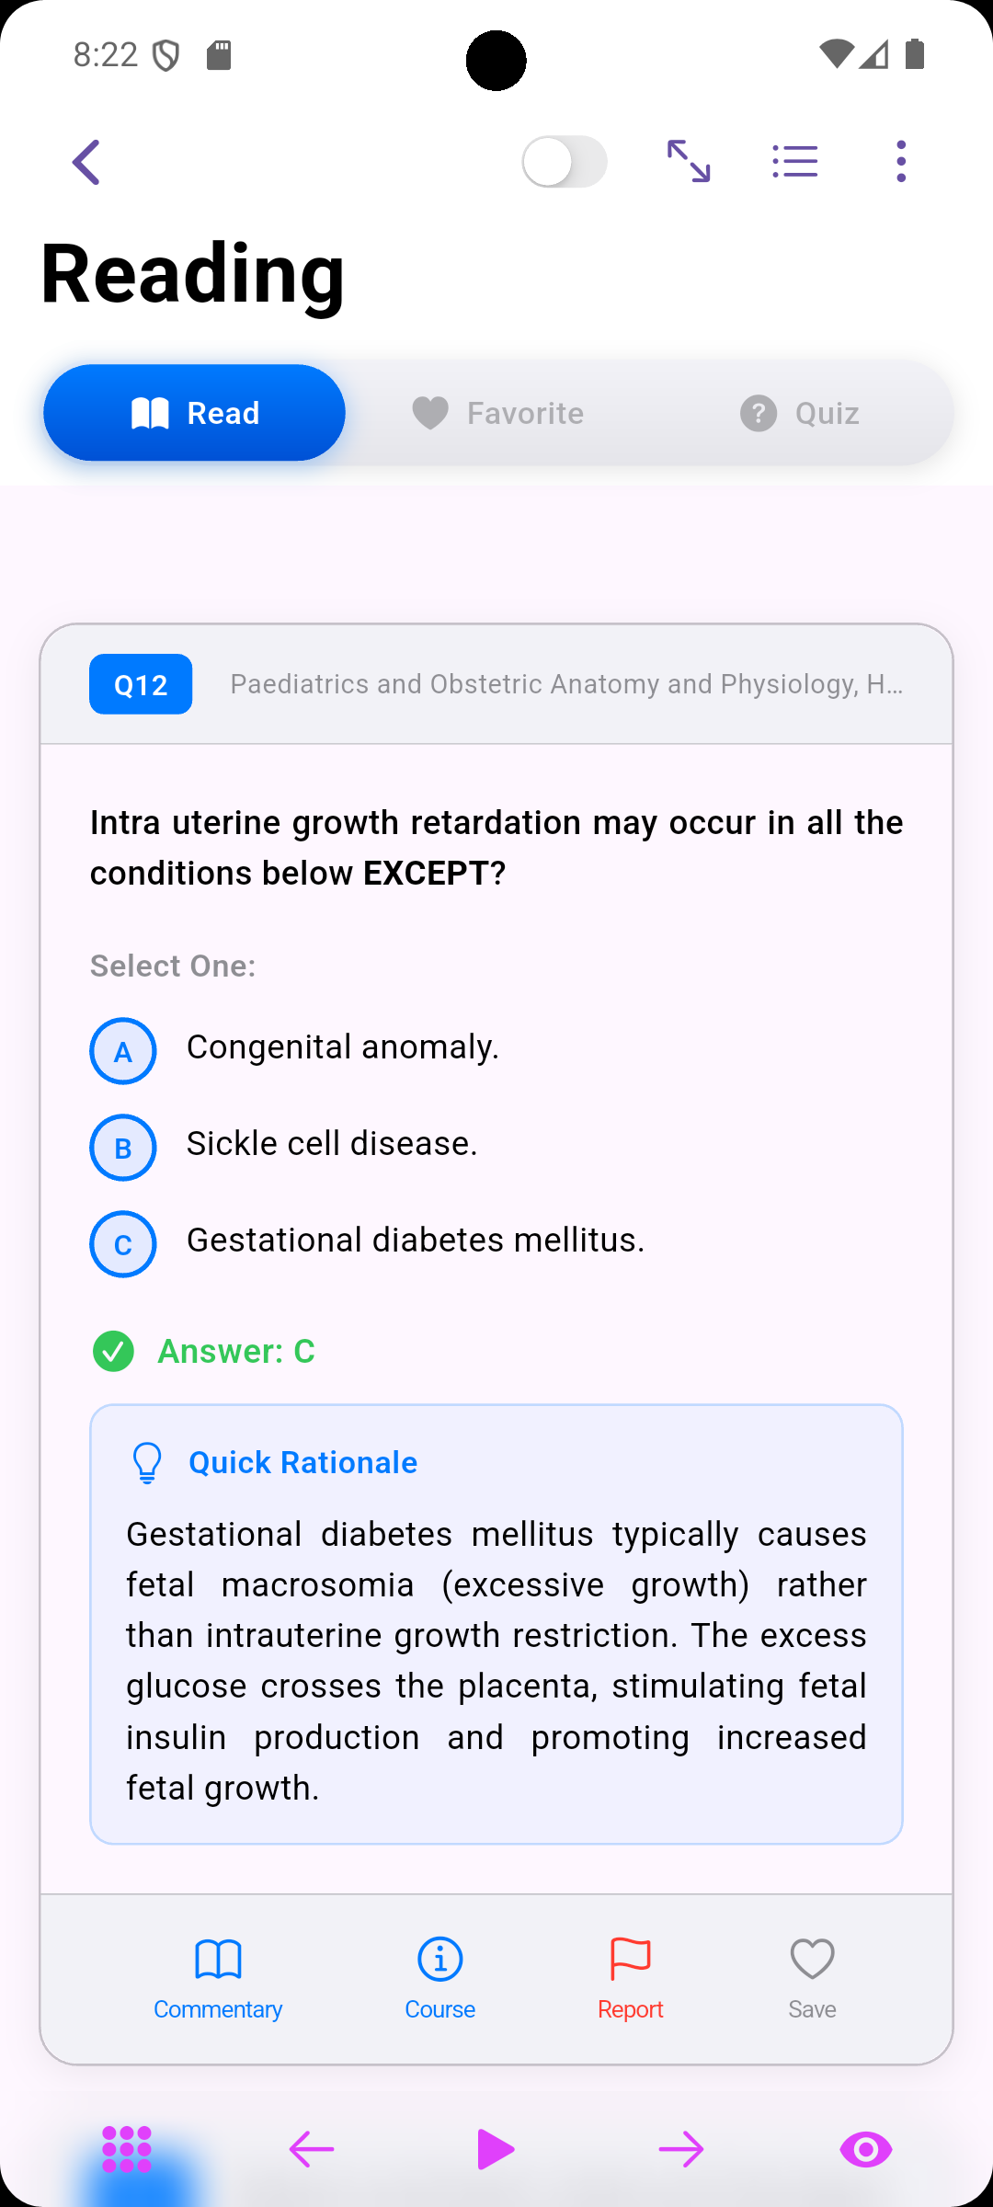
Task: Go to the previous question arrow
Action: (x=312, y=2149)
